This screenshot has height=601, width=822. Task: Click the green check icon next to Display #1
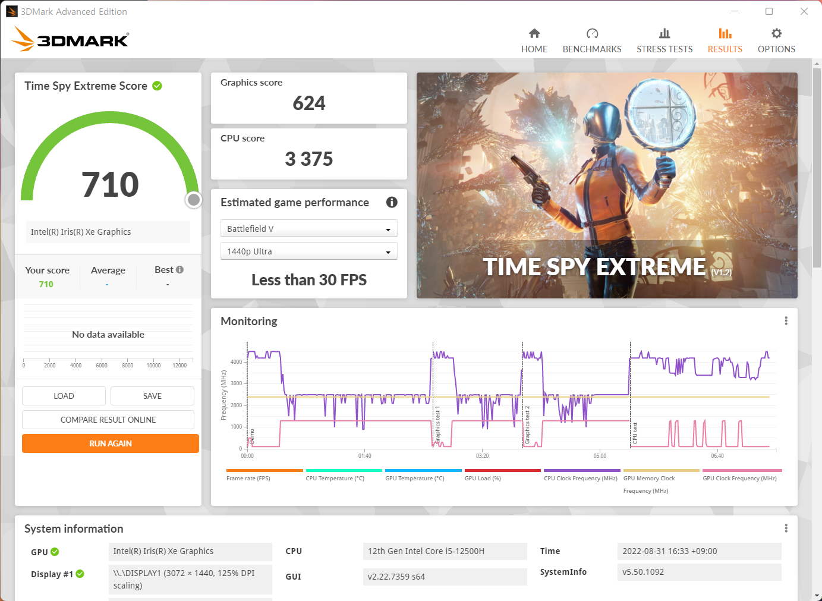(80, 574)
